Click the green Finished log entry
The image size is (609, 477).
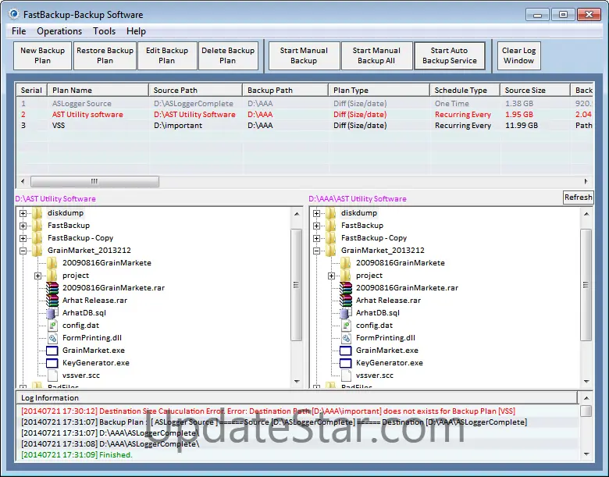77,455
